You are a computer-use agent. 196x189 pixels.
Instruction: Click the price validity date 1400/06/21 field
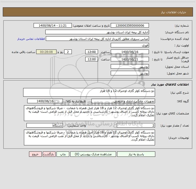pos(130,59)
